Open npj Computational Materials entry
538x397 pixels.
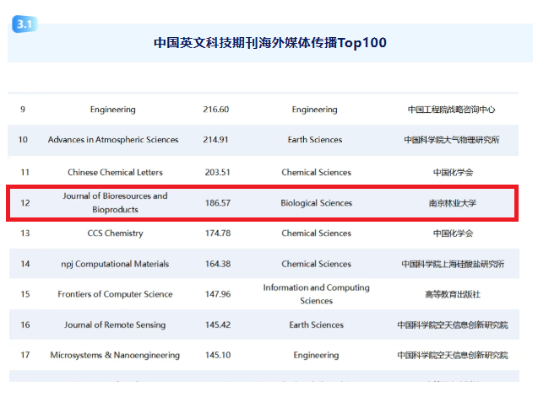[x=115, y=264]
